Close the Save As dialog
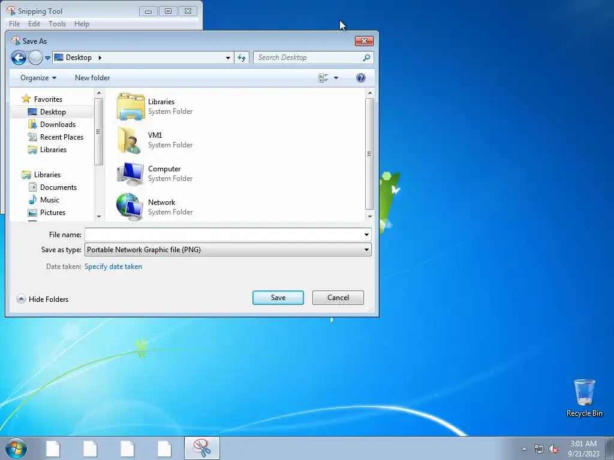Viewport: 614px width, 460px height. point(364,41)
